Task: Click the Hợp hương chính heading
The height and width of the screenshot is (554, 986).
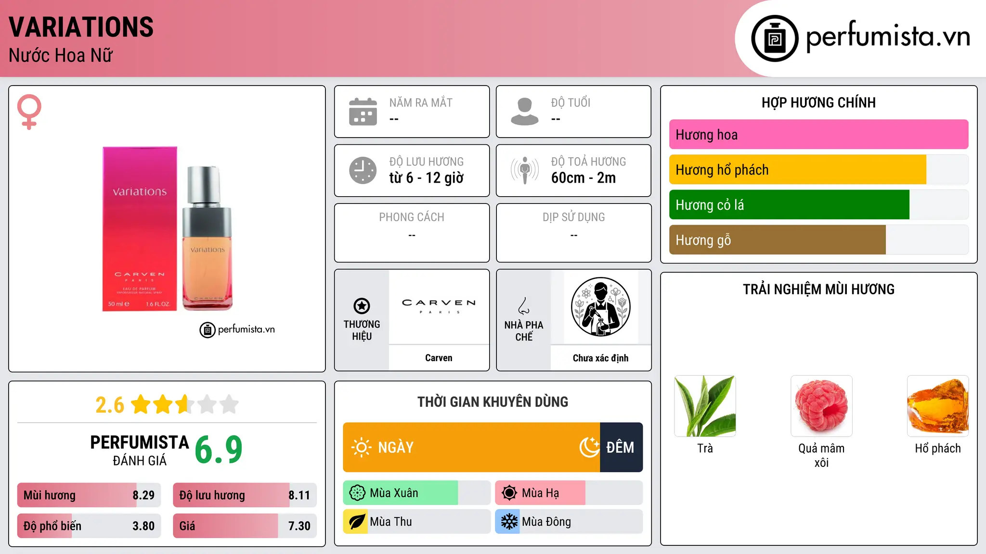Action: [818, 102]
